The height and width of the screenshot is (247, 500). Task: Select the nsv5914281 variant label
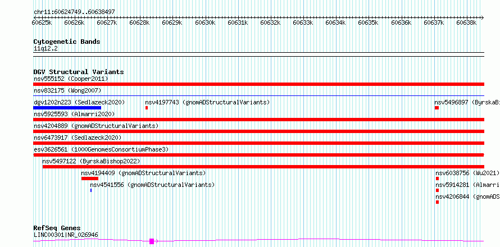(x=467, y=185)
